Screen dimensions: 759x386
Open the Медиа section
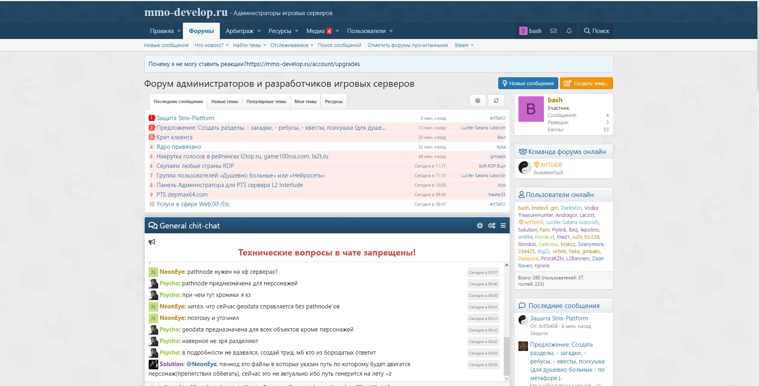tap(316, 31)
